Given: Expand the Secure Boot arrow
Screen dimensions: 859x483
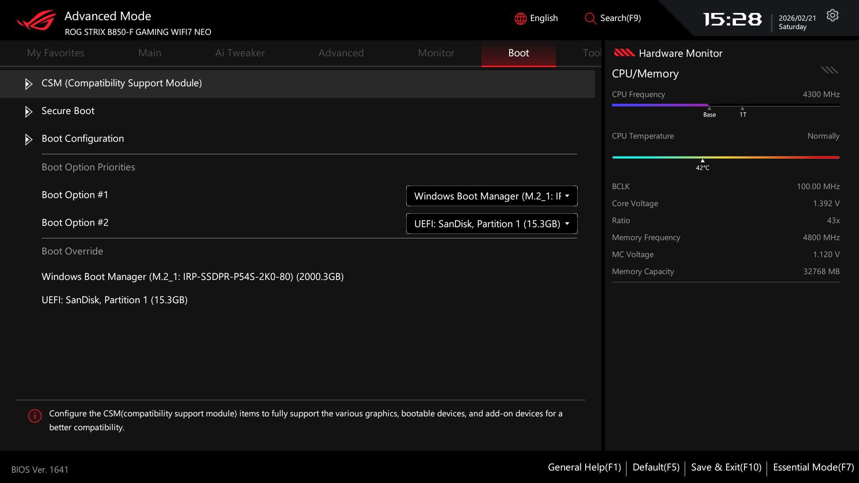Looking at the screenshot, I should [29, 112].
